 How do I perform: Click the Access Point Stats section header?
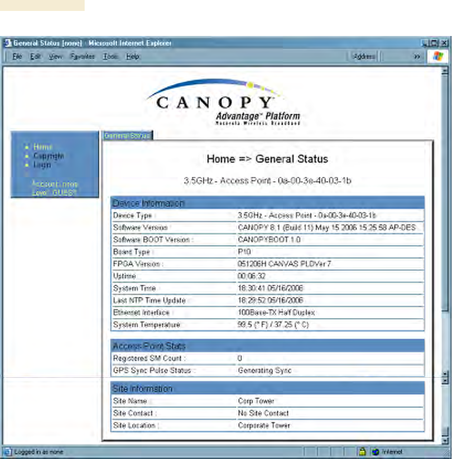268,346
